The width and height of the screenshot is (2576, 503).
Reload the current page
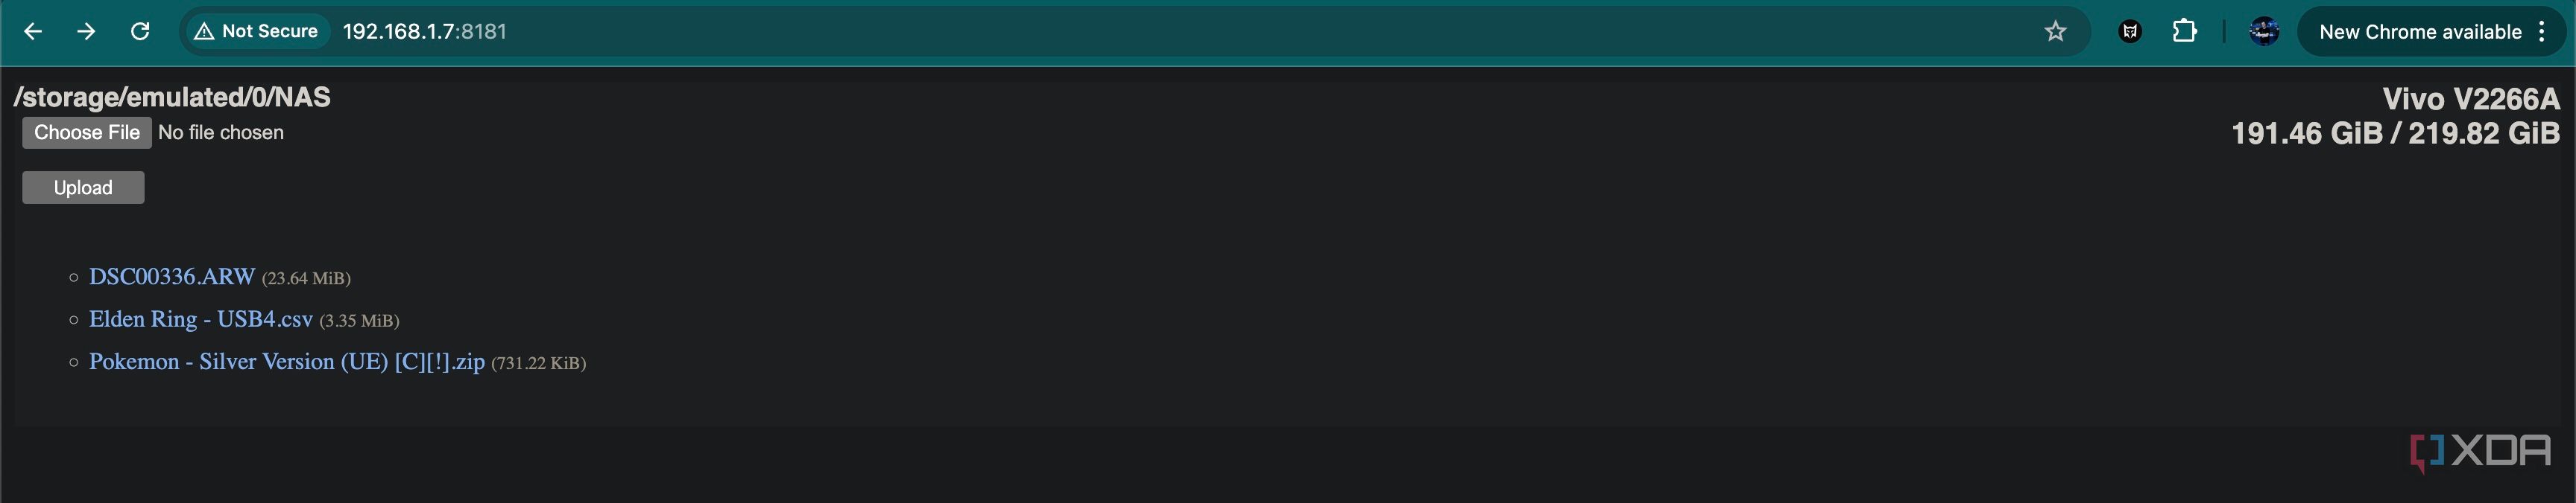[x=140, y=32]
